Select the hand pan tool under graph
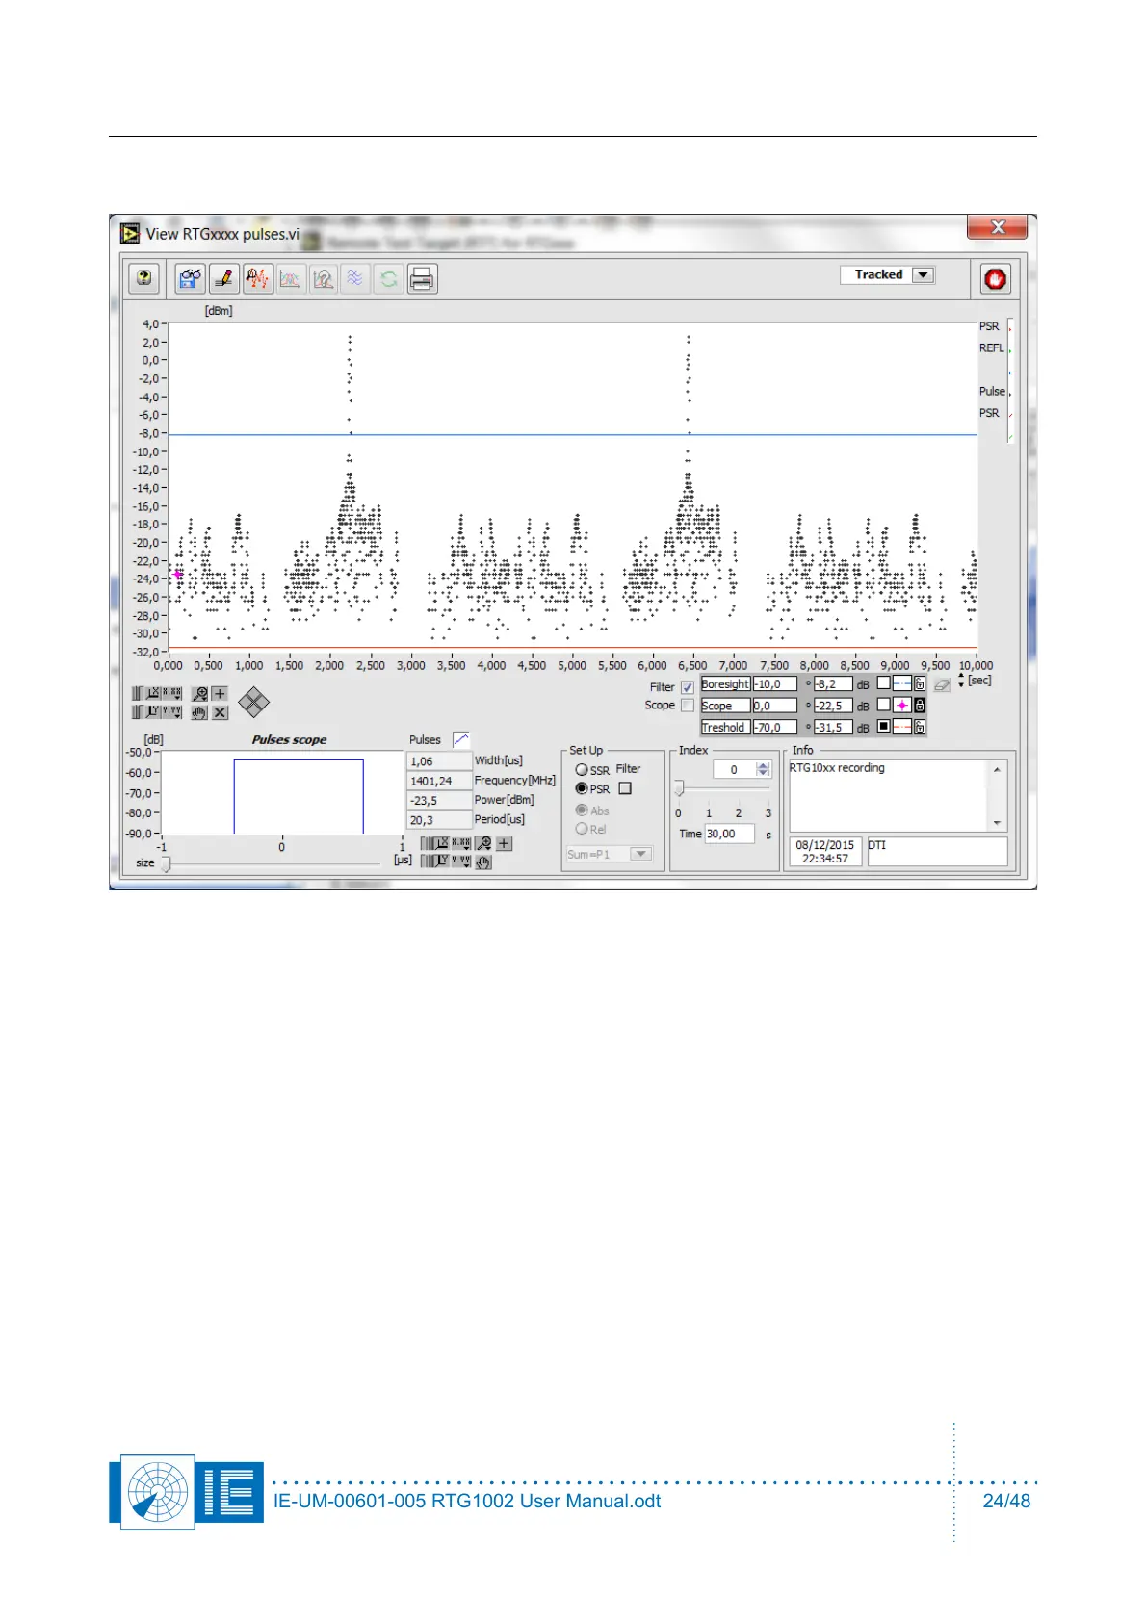The width and height of the screenshot is (1146, 1621). pyautogui.click(x=199, y=712)
